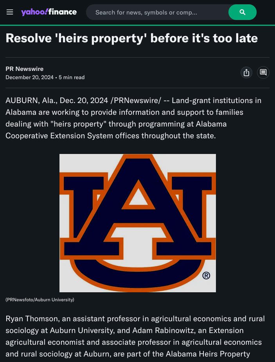Open the Auburn University logo image
The image size is (275, 362).
(x=137, y=223)
